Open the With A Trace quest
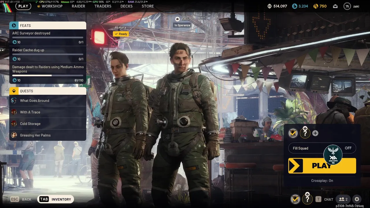The image size is (370, 208). (48, 112)
